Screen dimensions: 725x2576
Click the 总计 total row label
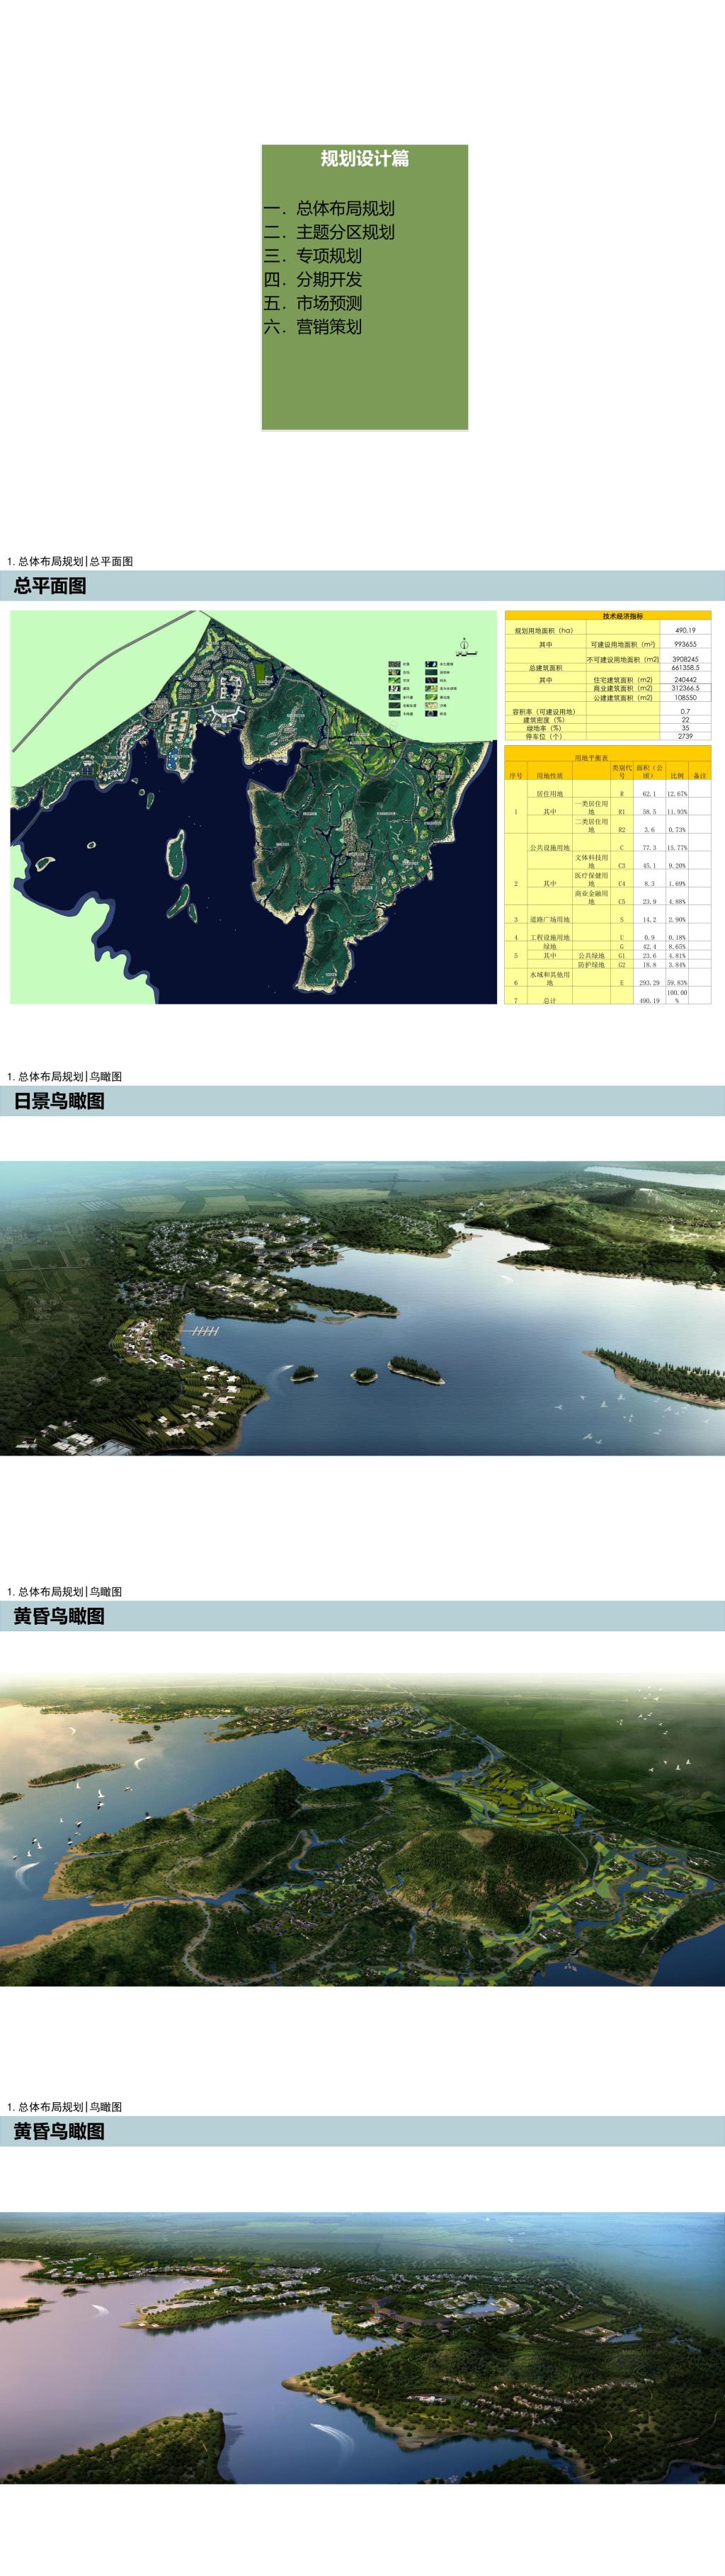pyautogui.click(x=550, y=1001)
